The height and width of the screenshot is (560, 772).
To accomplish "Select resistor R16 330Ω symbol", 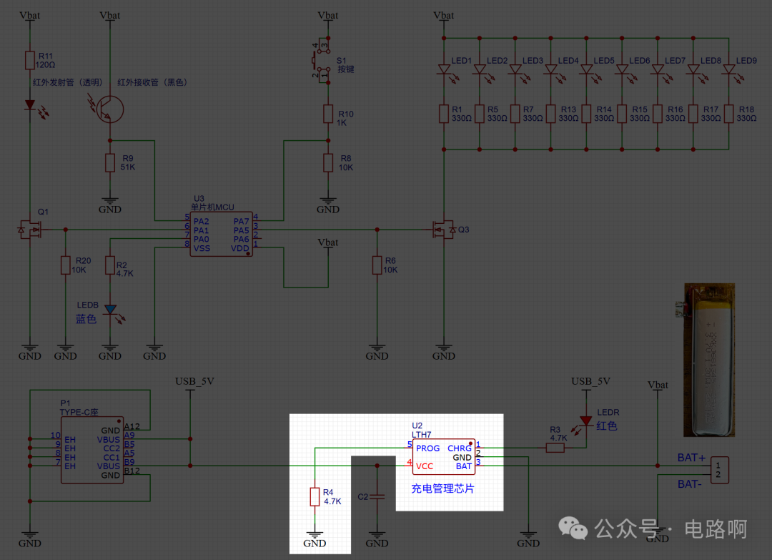I will [658, 114].
